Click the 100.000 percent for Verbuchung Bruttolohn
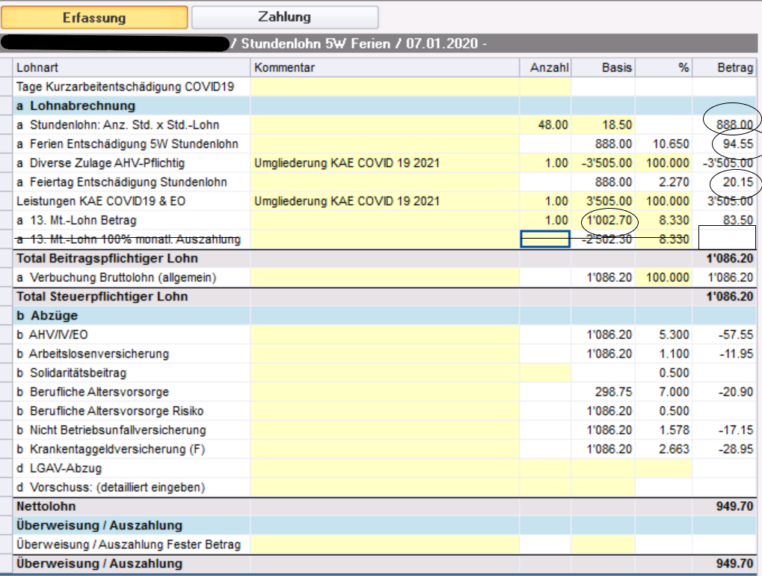This screenshot has width=762, height=576. point(663,278)
